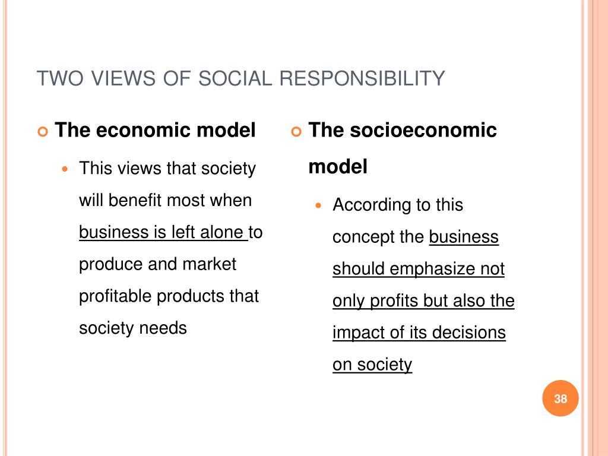608x456 pixels.
Task: Click the ring bullet beside The economic model
Action: [43, 132]
